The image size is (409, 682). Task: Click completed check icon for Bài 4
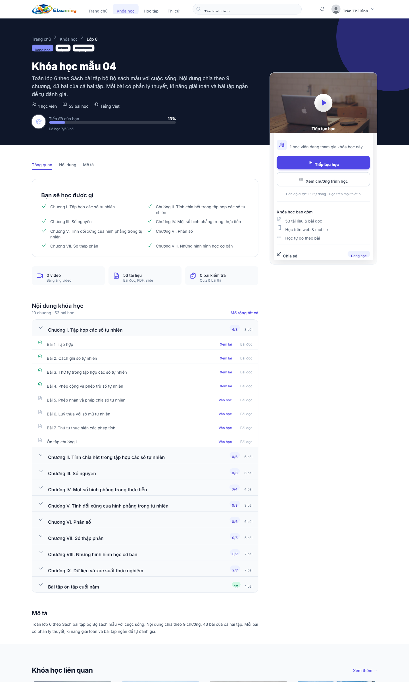click(x=40, y=384)
